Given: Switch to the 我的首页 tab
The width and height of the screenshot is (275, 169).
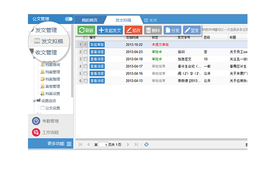Looking at the screenshot, I should (x=89, y=20).
